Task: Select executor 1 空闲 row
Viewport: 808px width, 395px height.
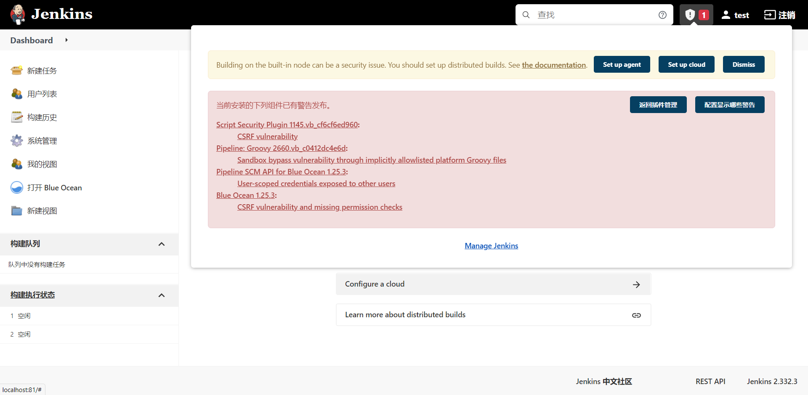Action: tap(89, 316)
